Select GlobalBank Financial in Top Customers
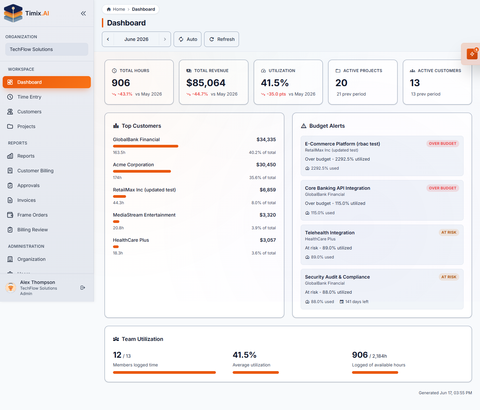The width and height of the screenshot is (480, 410). tap(194, 146)
